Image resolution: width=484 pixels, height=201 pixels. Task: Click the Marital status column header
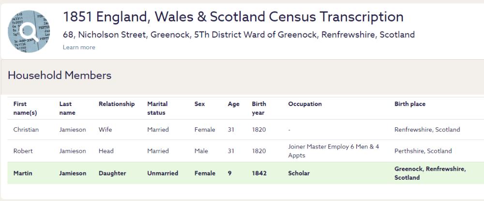click(157, 108)
